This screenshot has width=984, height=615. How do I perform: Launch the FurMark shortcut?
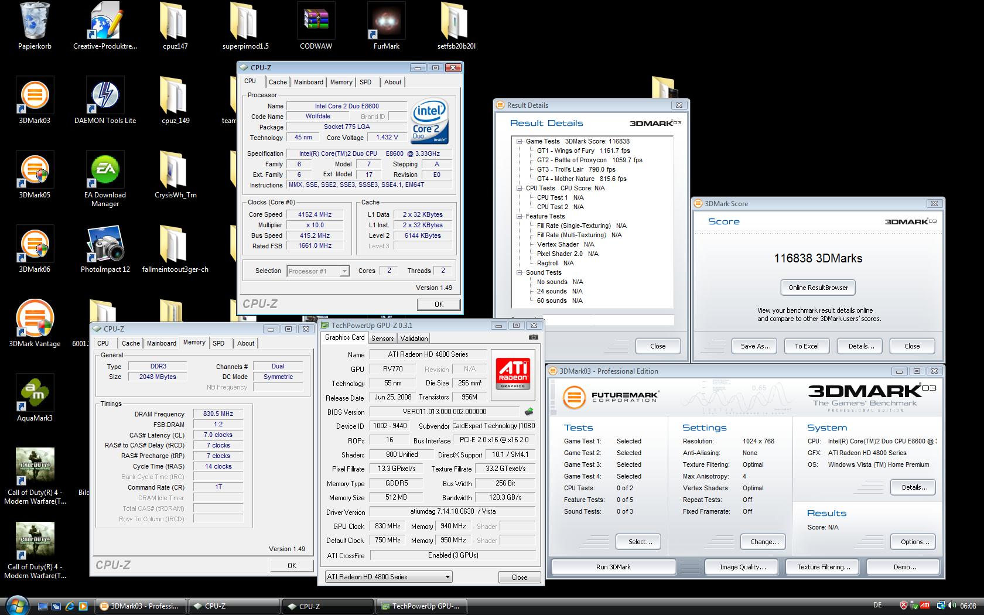386,26
